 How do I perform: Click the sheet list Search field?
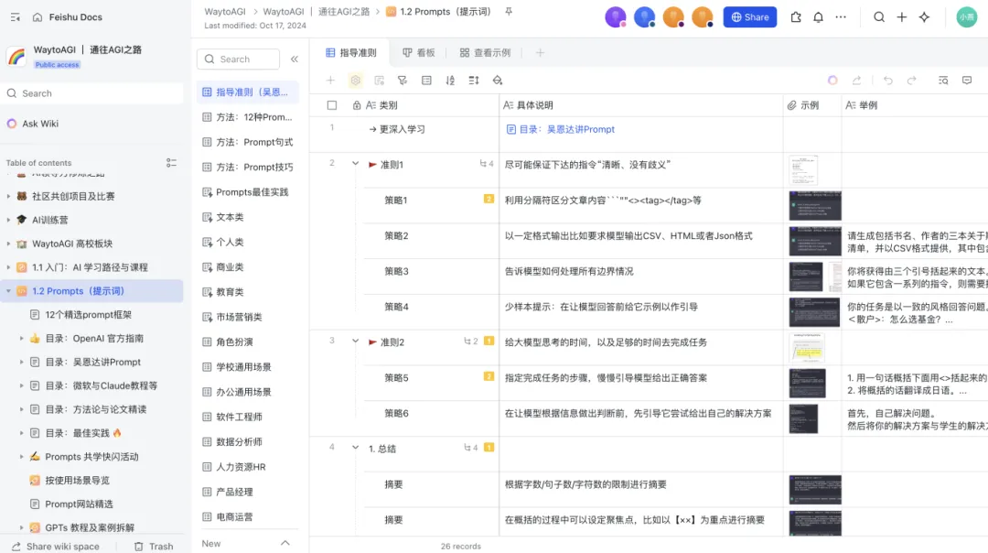click(238, 60)
